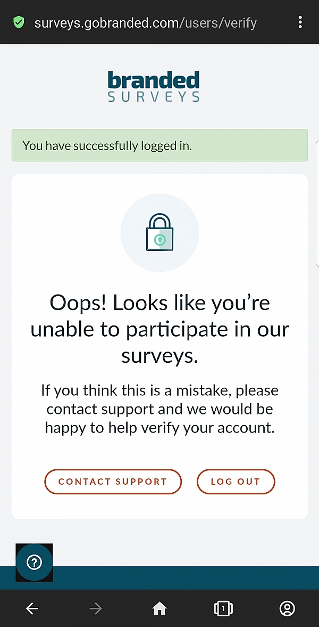319x627 pixels.
Task: Open the floating help question mark button
Action: 34,563
